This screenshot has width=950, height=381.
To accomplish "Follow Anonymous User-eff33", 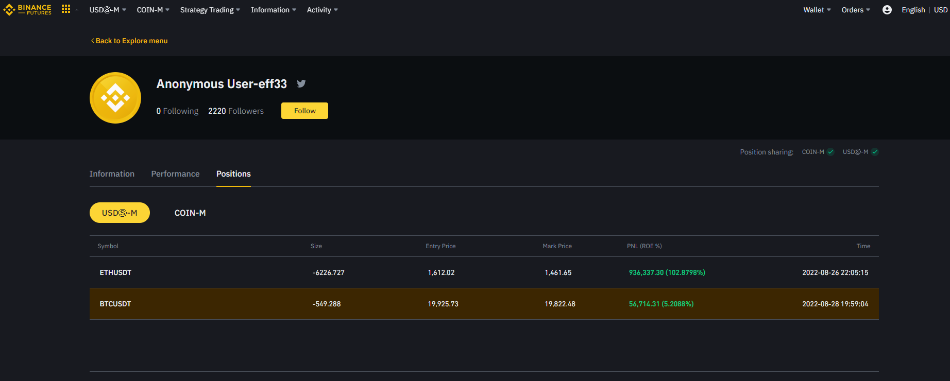I will point(304,111).
